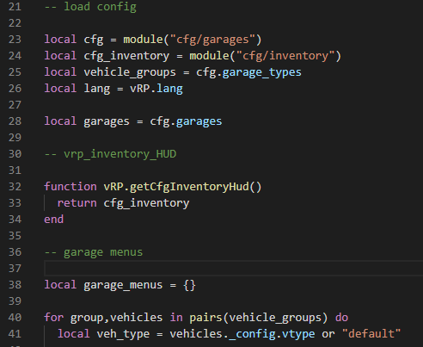Click line number 30 in the gutter
This screenshot has width=423, height=347.
click(x=15, y=154)
